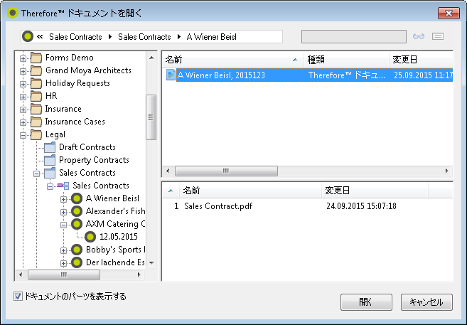Select Grand Moya Architects tree label
467x325 pixels.
pyautogui.click(x=88, y=70)
